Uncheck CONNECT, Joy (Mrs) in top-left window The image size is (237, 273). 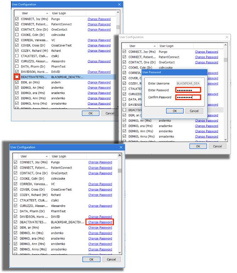pyautogui.click(x=17, y=18)
